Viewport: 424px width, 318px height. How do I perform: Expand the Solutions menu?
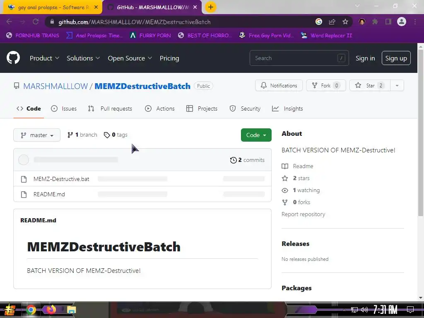pyautogui.click(x=83, y=58)
